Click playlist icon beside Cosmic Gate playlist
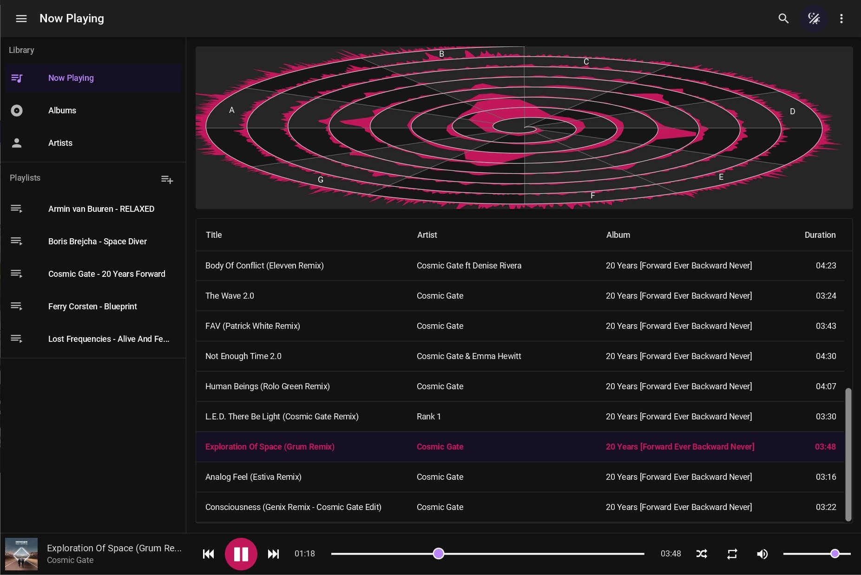The image size is (861, 575). [17, 274]
